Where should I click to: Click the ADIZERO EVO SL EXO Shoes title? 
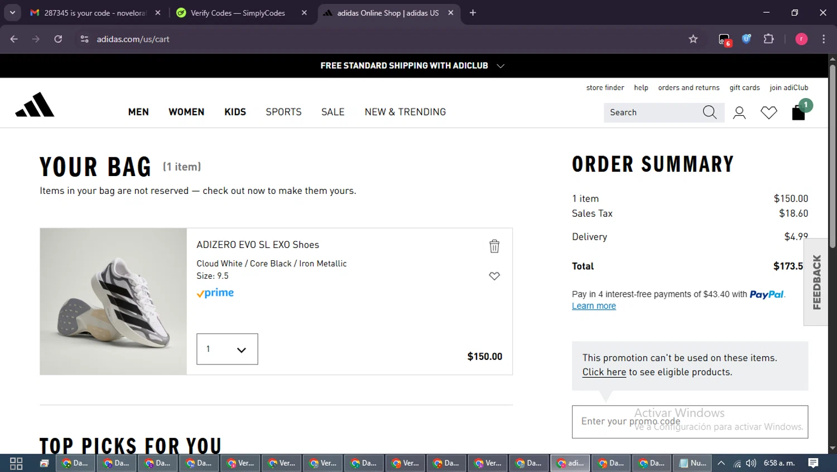point(258,245)
